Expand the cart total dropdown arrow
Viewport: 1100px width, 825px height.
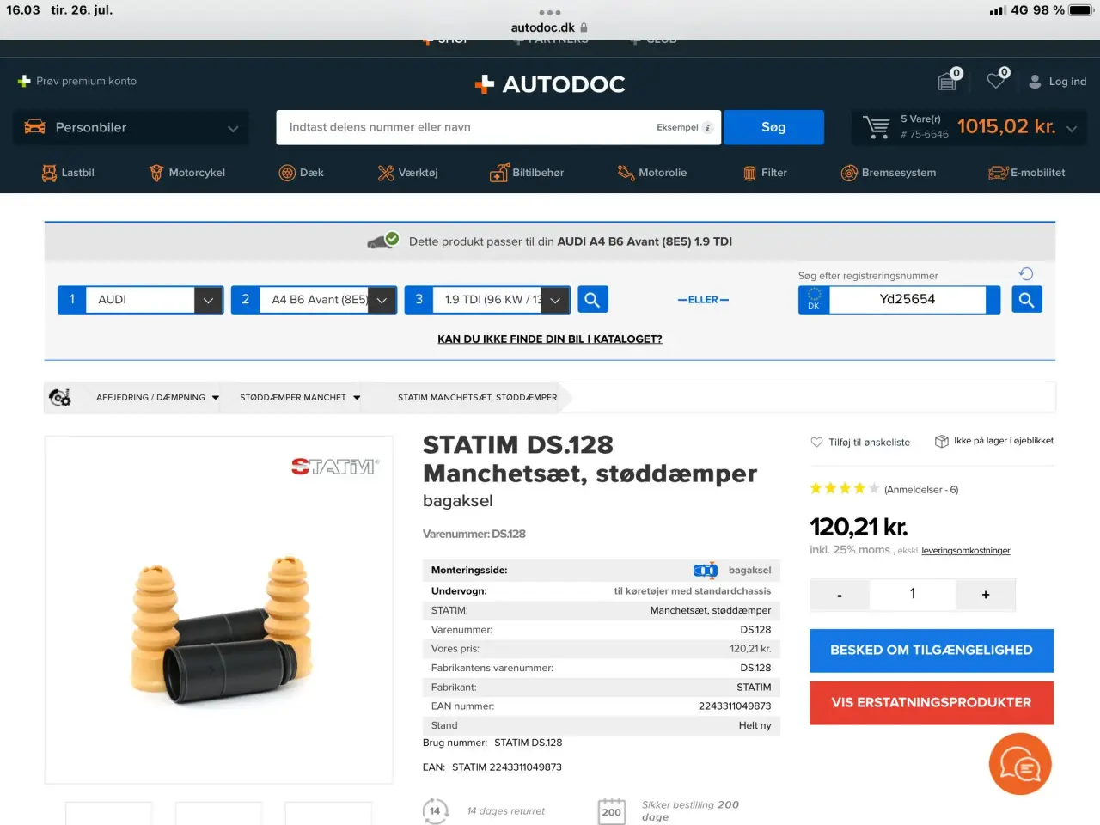coord(1072,128)
